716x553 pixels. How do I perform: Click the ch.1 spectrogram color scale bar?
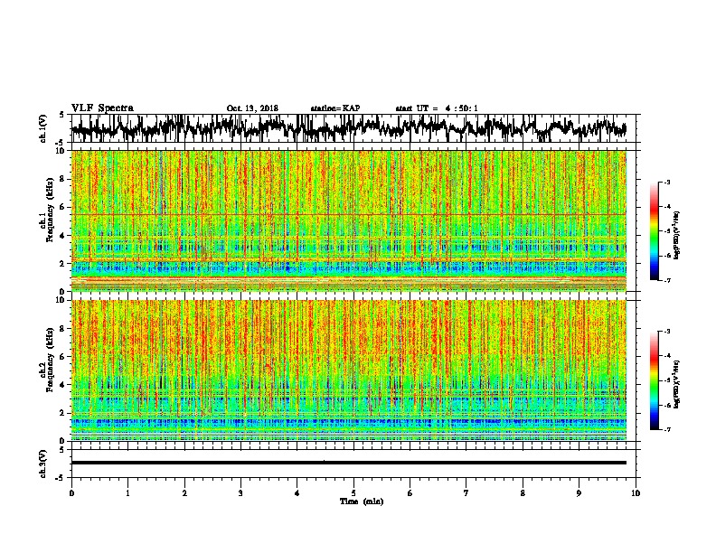[x=654, y=231]
